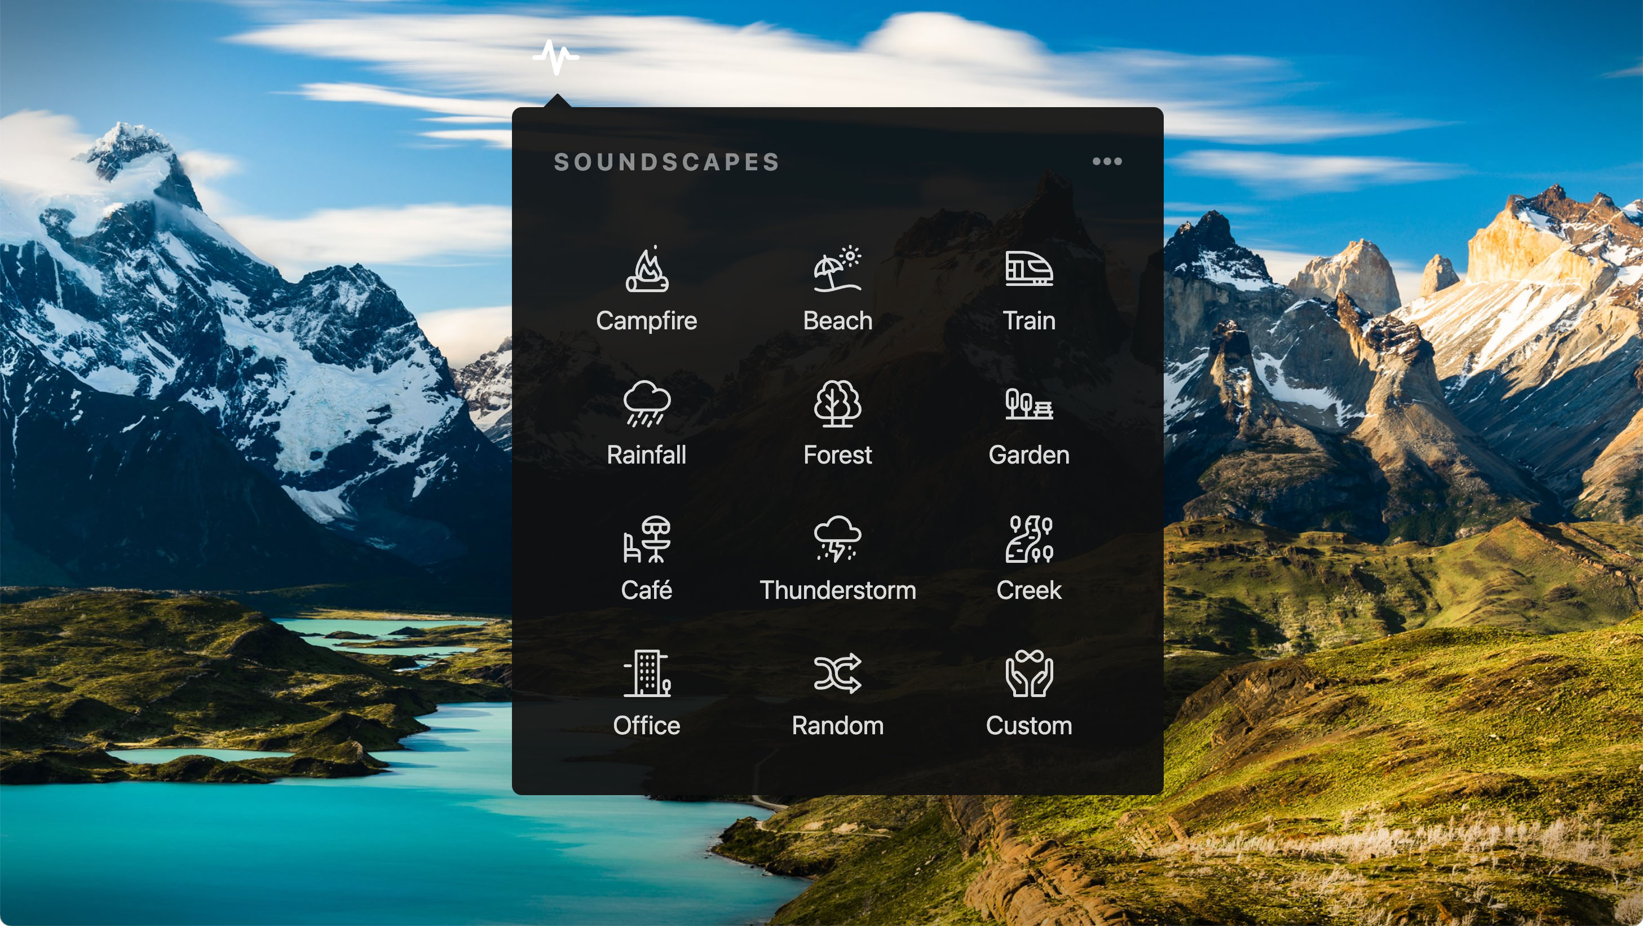Click the Campfire label
The image size is (1643, 926).
pyautogui.click(x=647, y=321)
